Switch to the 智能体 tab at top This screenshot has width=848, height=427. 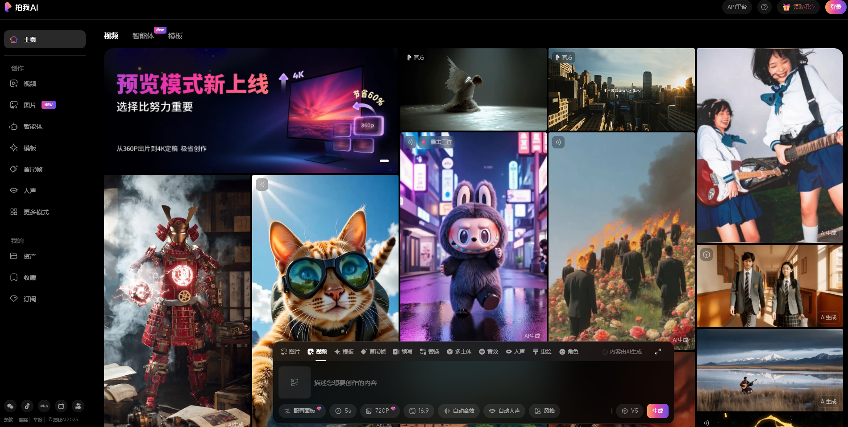click(x=143, y=36)
